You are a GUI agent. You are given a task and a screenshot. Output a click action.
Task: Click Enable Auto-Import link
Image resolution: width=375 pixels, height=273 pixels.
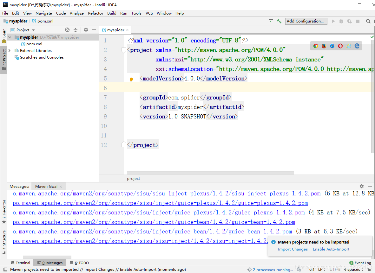tap(331, 249)
